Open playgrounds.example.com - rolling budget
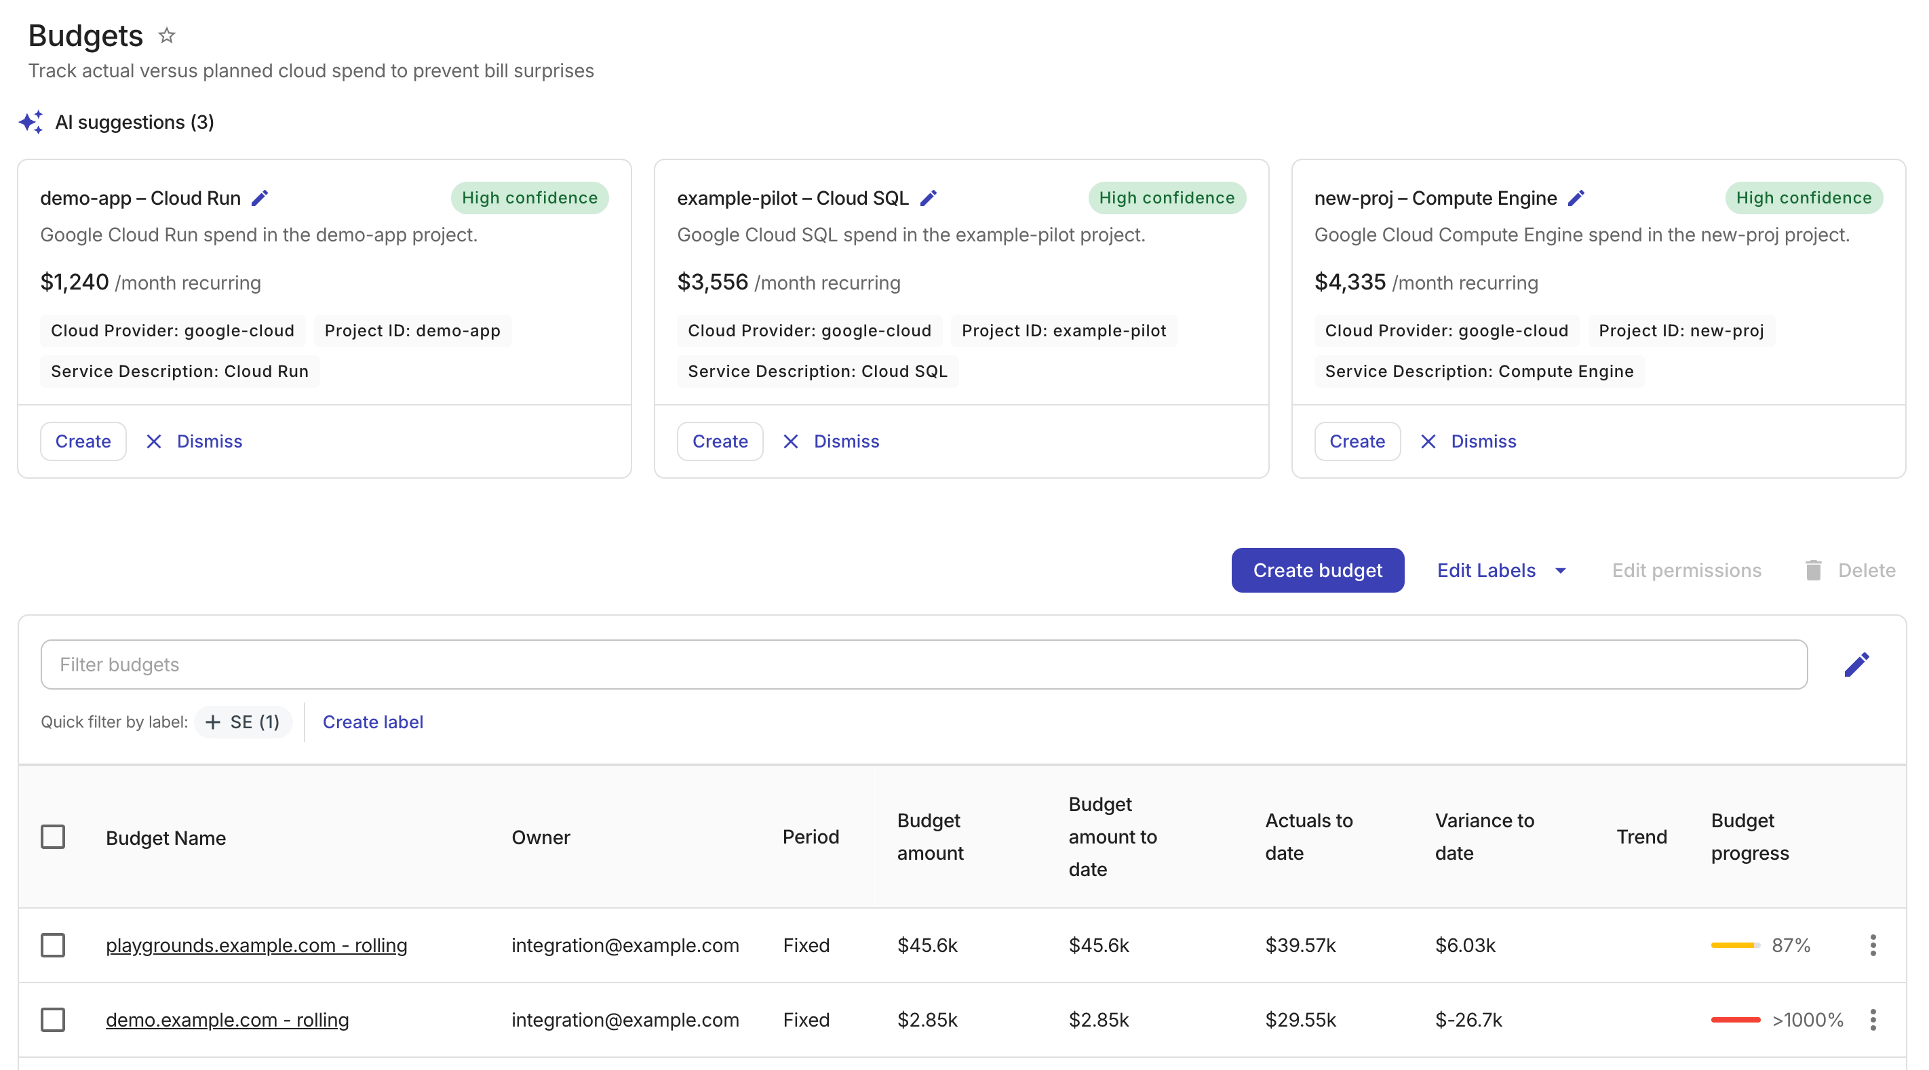Screen dimensions: 1929x1070 pos(256,945)
